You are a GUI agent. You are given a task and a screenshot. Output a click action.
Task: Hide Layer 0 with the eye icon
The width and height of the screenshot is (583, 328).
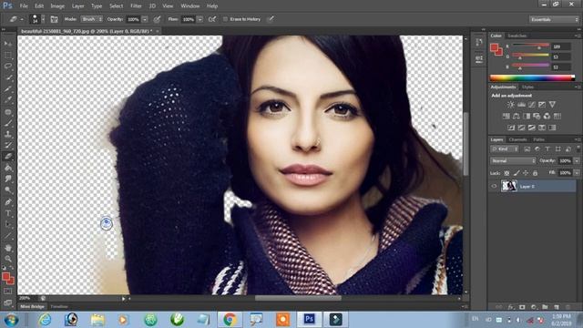[494, 186]
